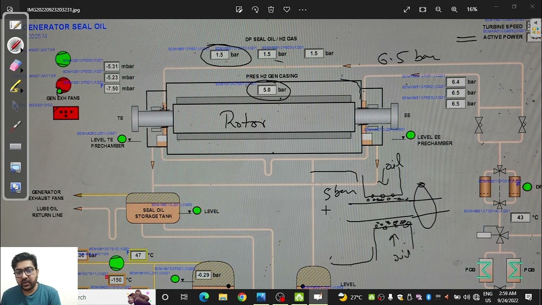
Task: Zoom out of the photo
Action: click(439, 9)
